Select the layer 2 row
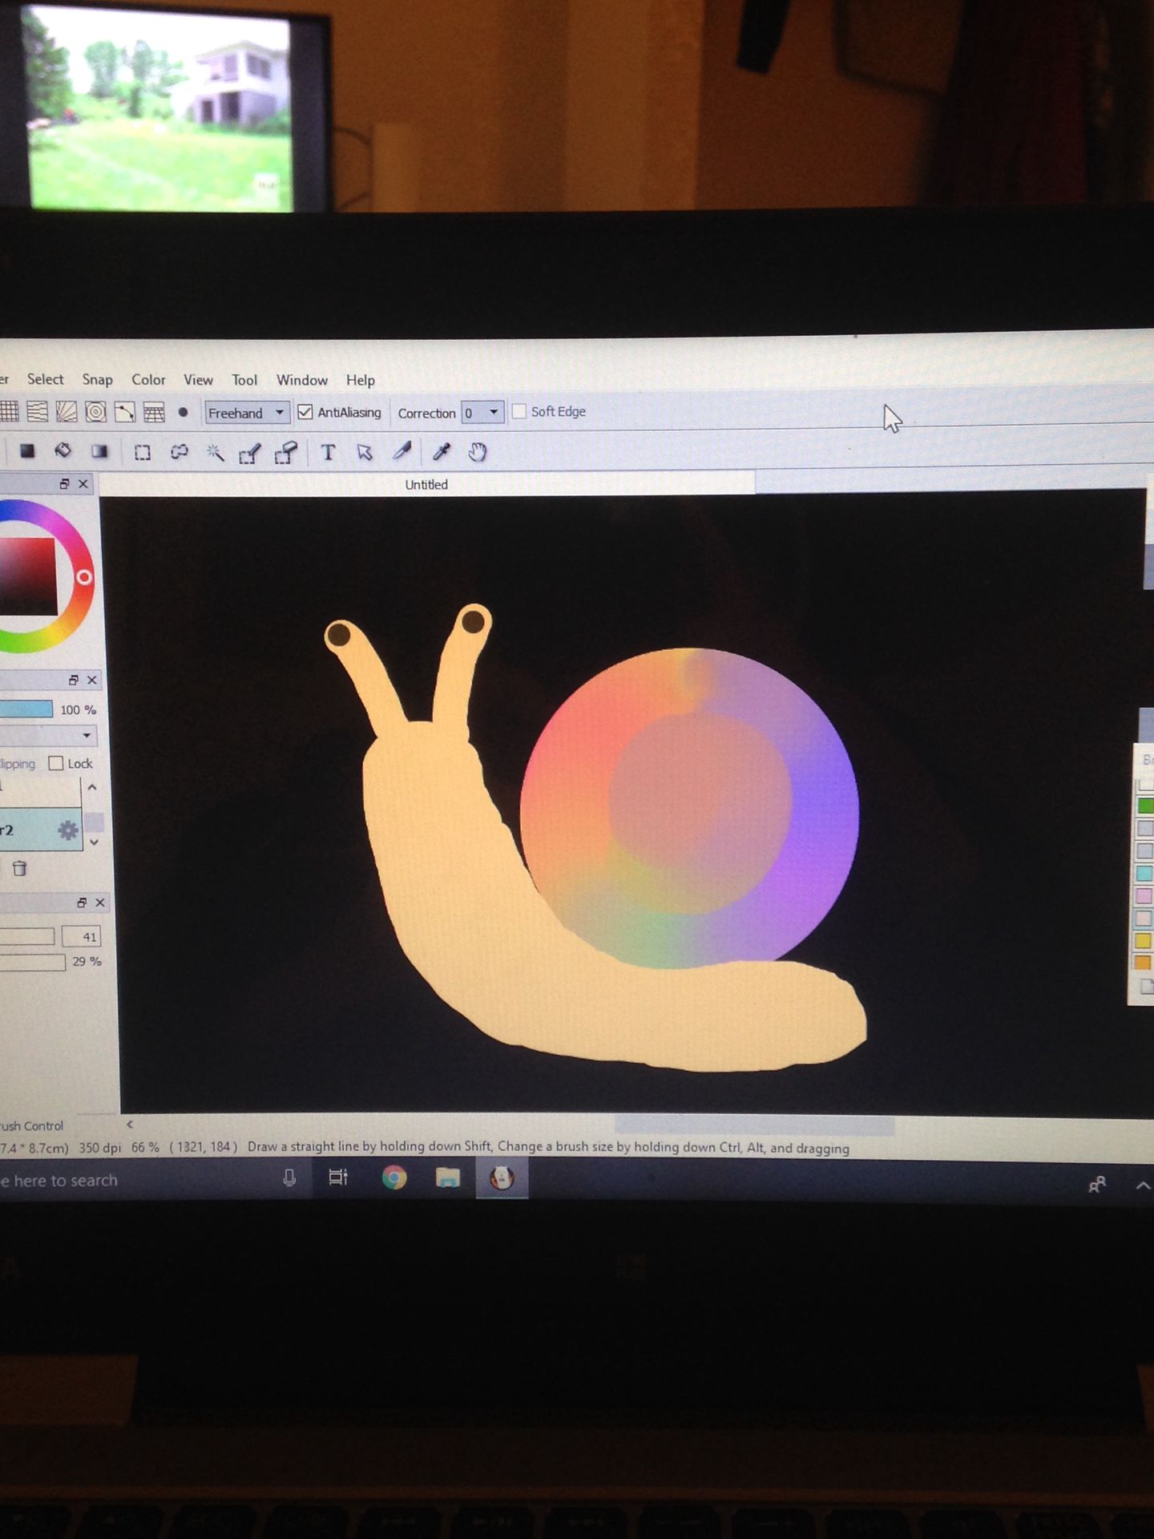Screen dimensions: 1154x1539 [40, 830]
